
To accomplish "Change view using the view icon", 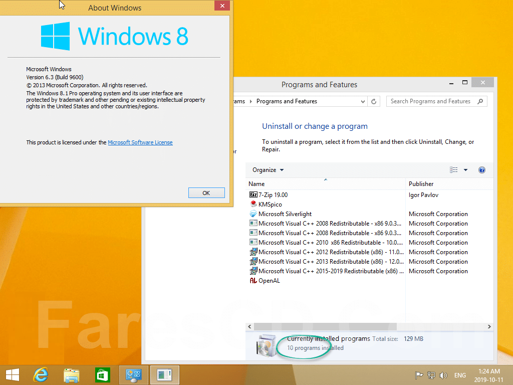I will point(454,170).
